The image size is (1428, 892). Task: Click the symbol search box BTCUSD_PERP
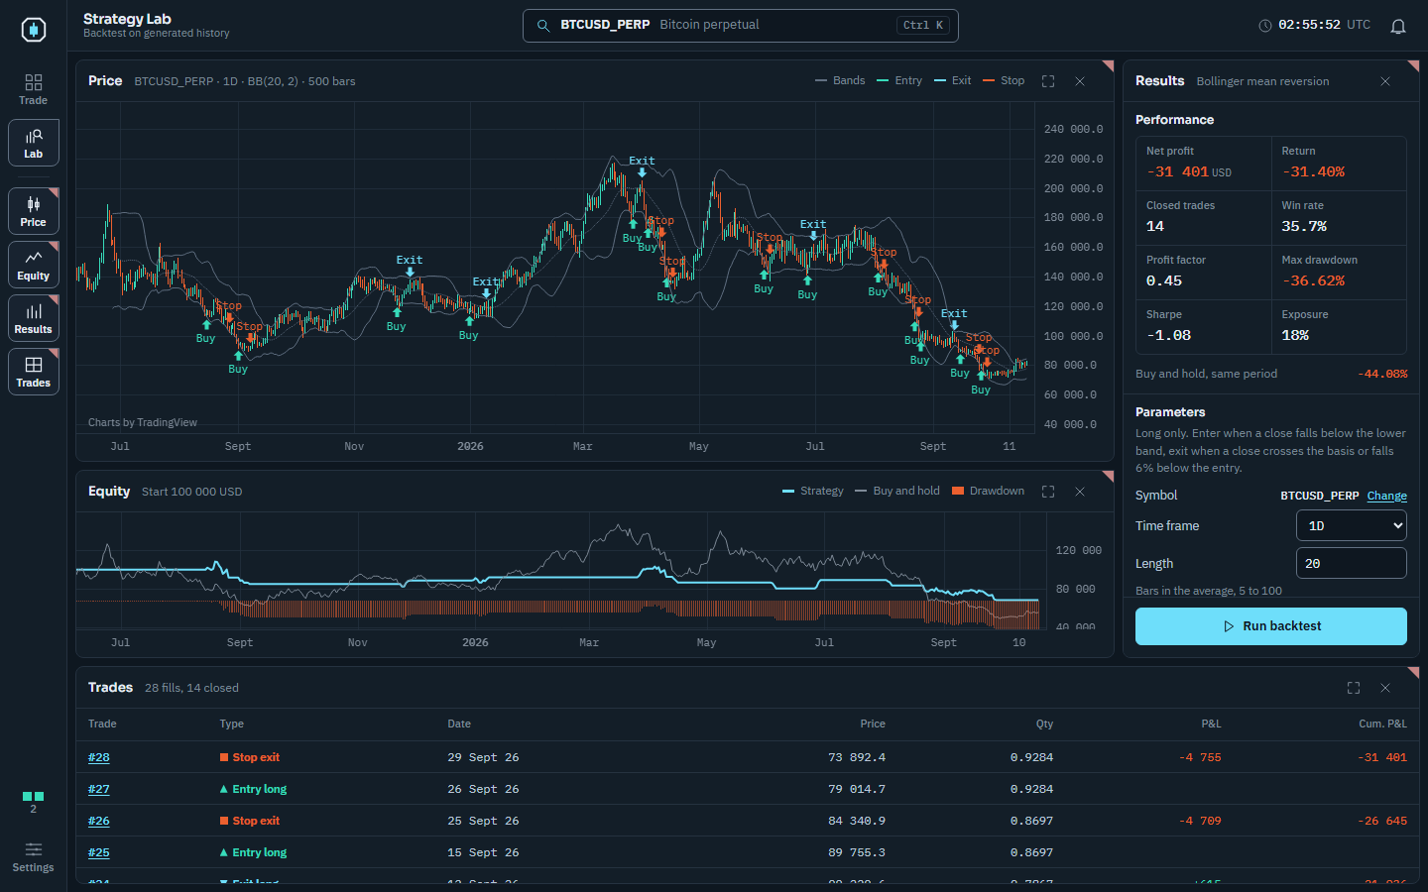(741, 26)
